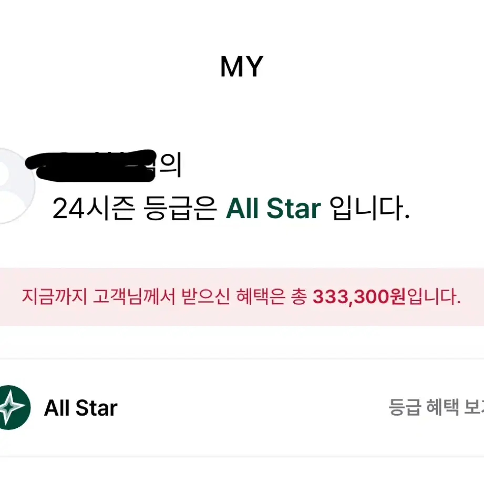Click the 등급은 word in grade sentence

180,208
